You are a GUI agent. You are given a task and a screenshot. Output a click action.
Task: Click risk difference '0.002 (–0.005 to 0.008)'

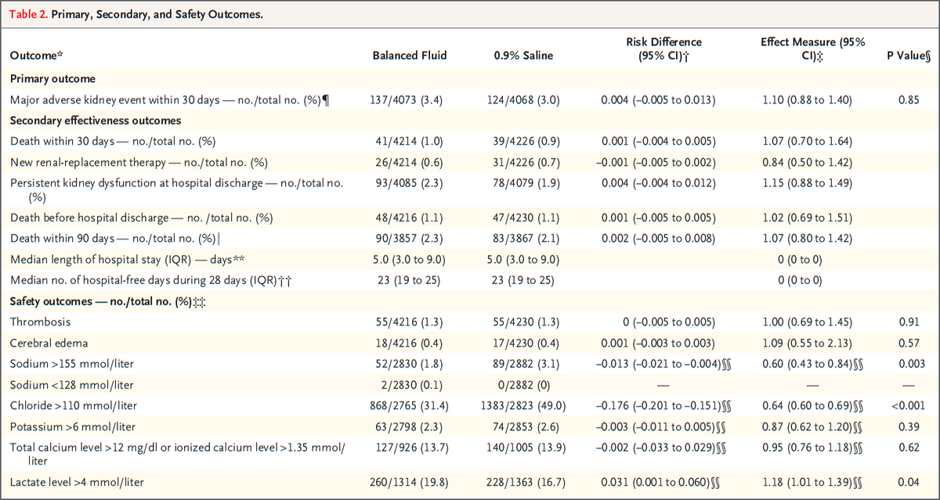[x=658, y=238]
